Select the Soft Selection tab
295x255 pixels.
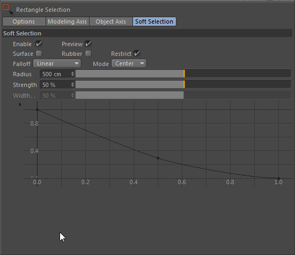pos(154,21)
